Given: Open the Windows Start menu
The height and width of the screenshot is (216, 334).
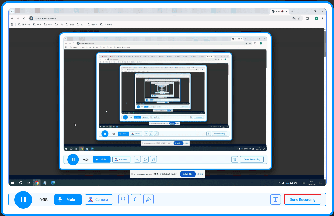Looking at the screenshot, I should 12,183.
